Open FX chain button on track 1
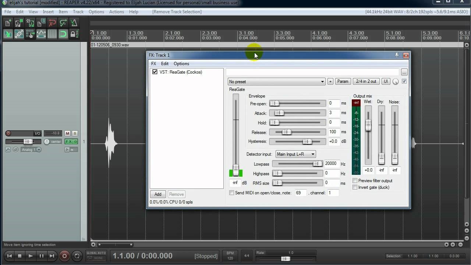 (x=68, y=142)
